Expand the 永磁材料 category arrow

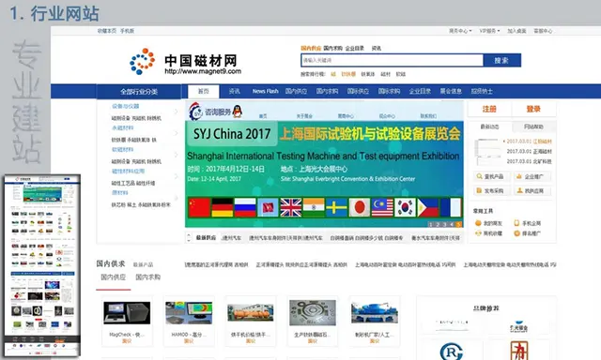point(177,133)
